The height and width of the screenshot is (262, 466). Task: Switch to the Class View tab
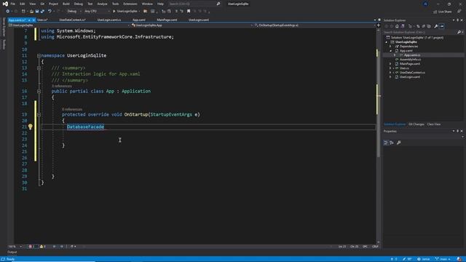pos(434,124)
